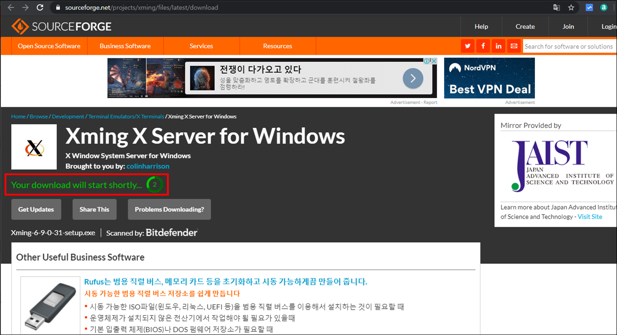Open the JAIST mirror logo
This screenshot has height=335, width=617.
pos(563,165)
